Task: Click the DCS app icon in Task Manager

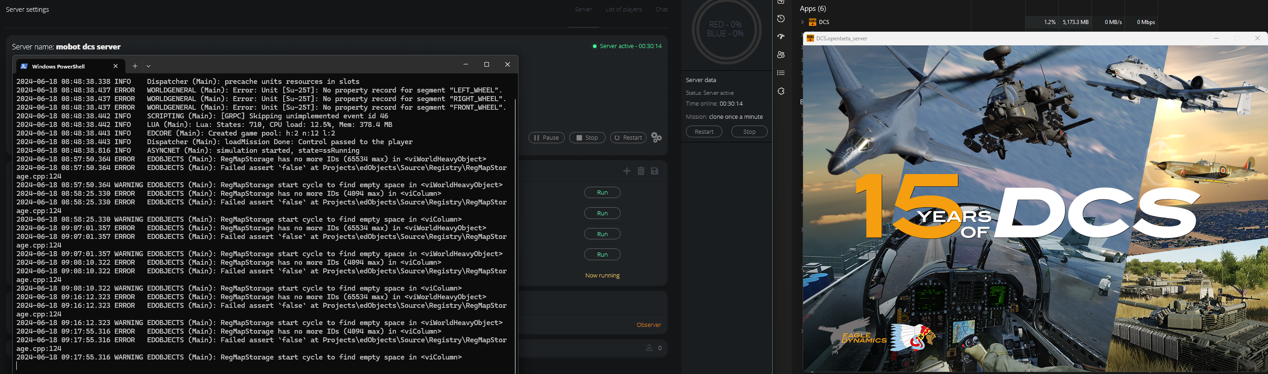Action: click(x=813, y=22)
